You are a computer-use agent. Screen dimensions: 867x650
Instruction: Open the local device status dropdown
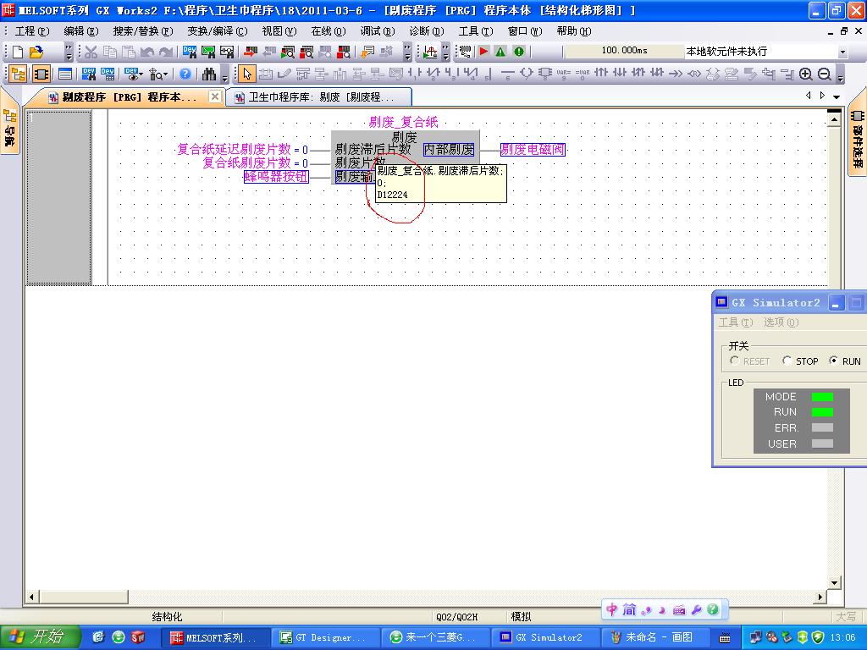pyautogui.click(x=842, y=52)
